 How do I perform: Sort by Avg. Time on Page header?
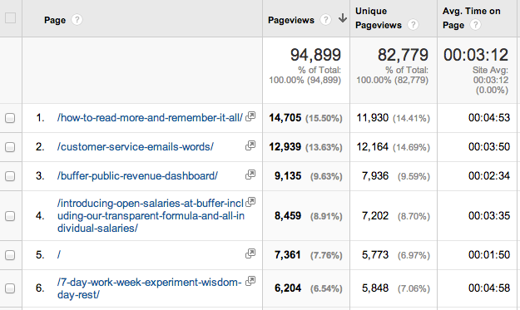point(471,18)
